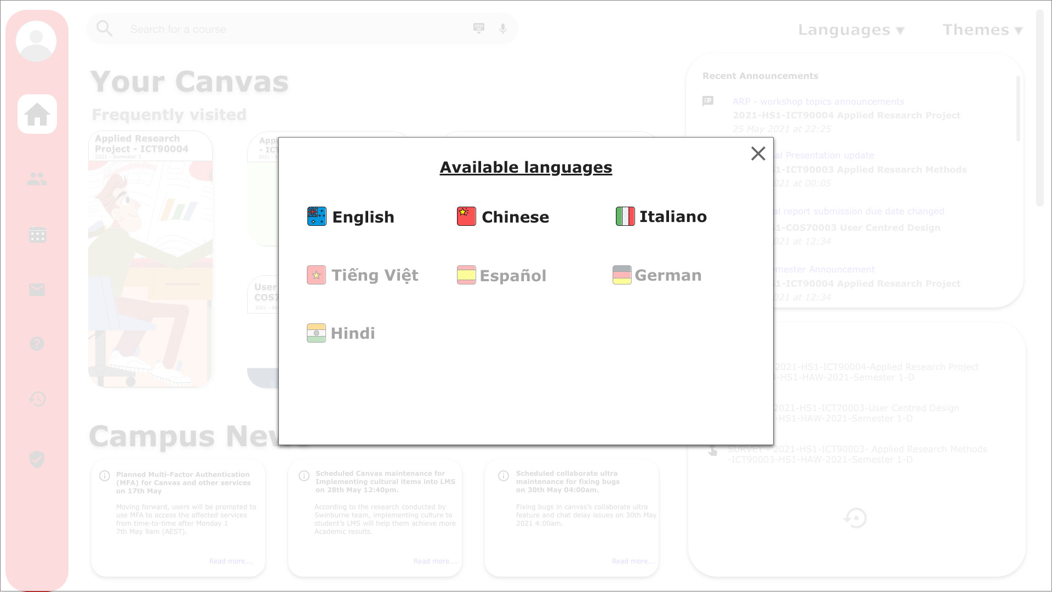Viewport: 1052px width, 592px height.
Task: Read more on Multi-Factor Authentication news
Action: pyautogui.click(x=231, y=561)
